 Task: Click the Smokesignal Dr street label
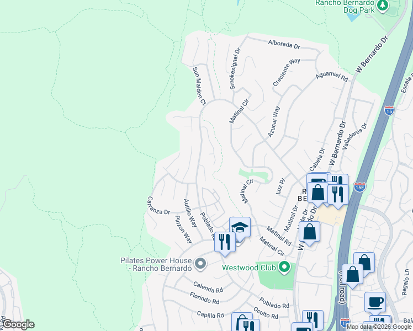[235, 68]
